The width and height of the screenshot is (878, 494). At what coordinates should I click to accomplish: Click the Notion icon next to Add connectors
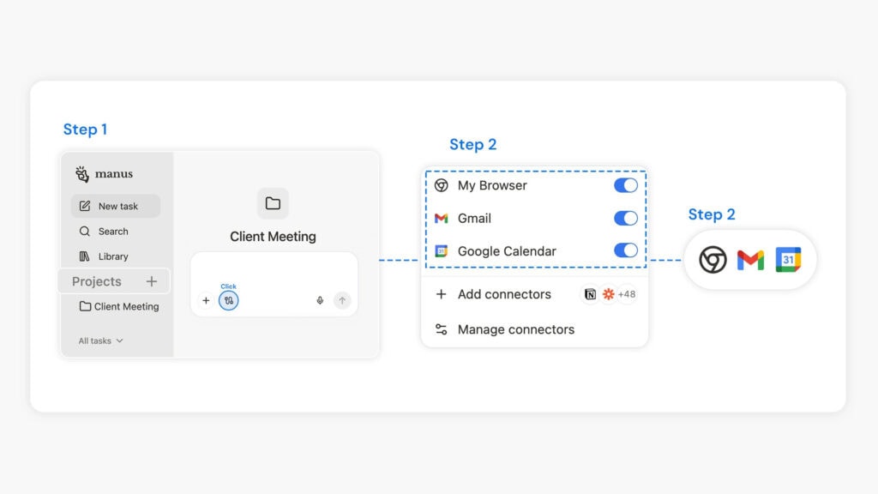coord(590,294)
